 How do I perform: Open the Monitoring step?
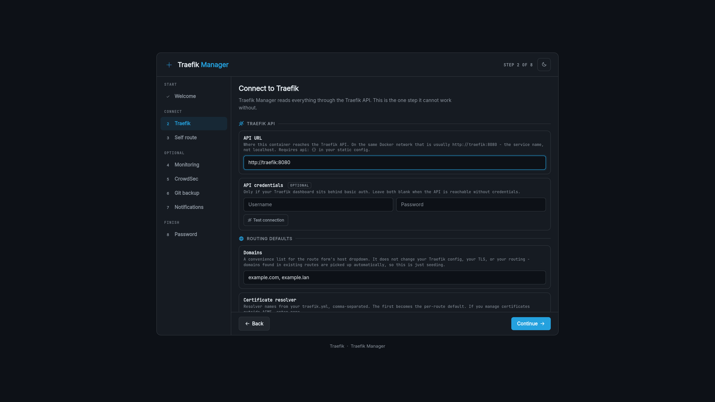(194, 165)
